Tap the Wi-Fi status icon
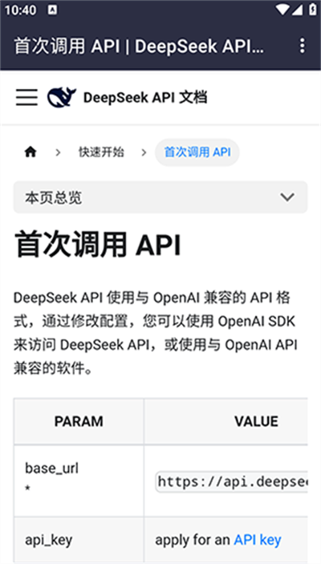This screenshot has height=564, width=321. click(x=282, y=10)
